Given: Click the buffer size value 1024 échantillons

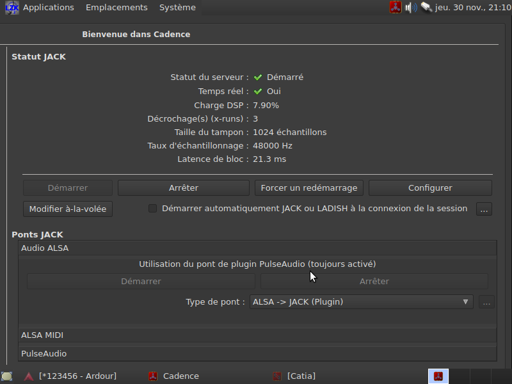Looking at the screenshot, I should pyautogui.click(x=290, y=132).
